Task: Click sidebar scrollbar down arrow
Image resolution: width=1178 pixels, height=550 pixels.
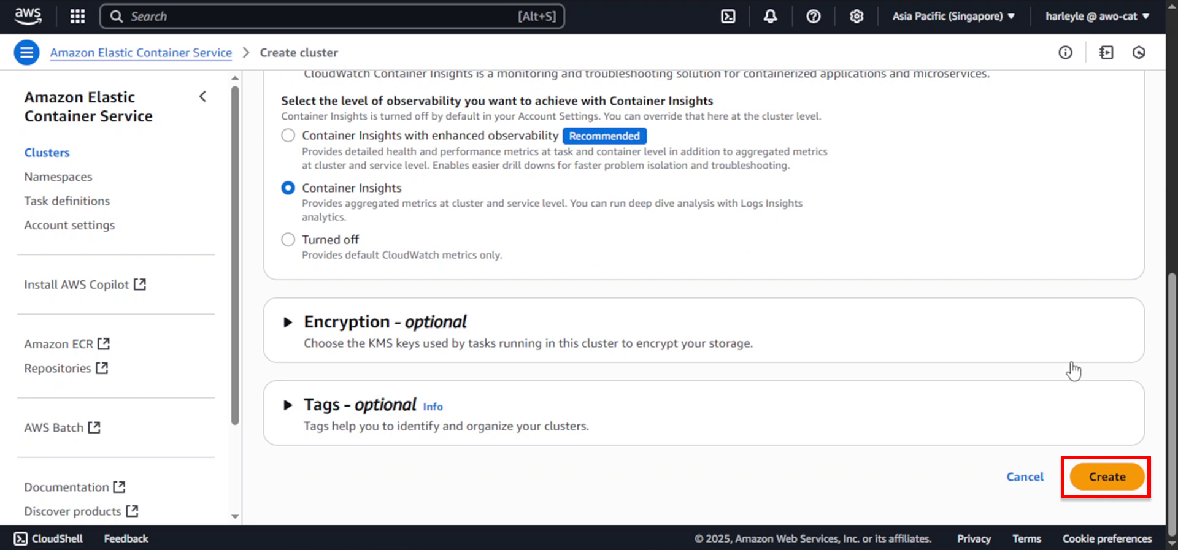Action: point(235,517)
